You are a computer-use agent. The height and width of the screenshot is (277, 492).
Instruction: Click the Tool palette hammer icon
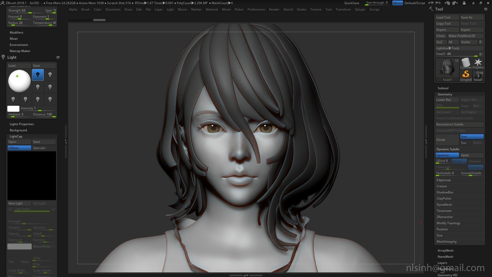(x=431, y=9)
